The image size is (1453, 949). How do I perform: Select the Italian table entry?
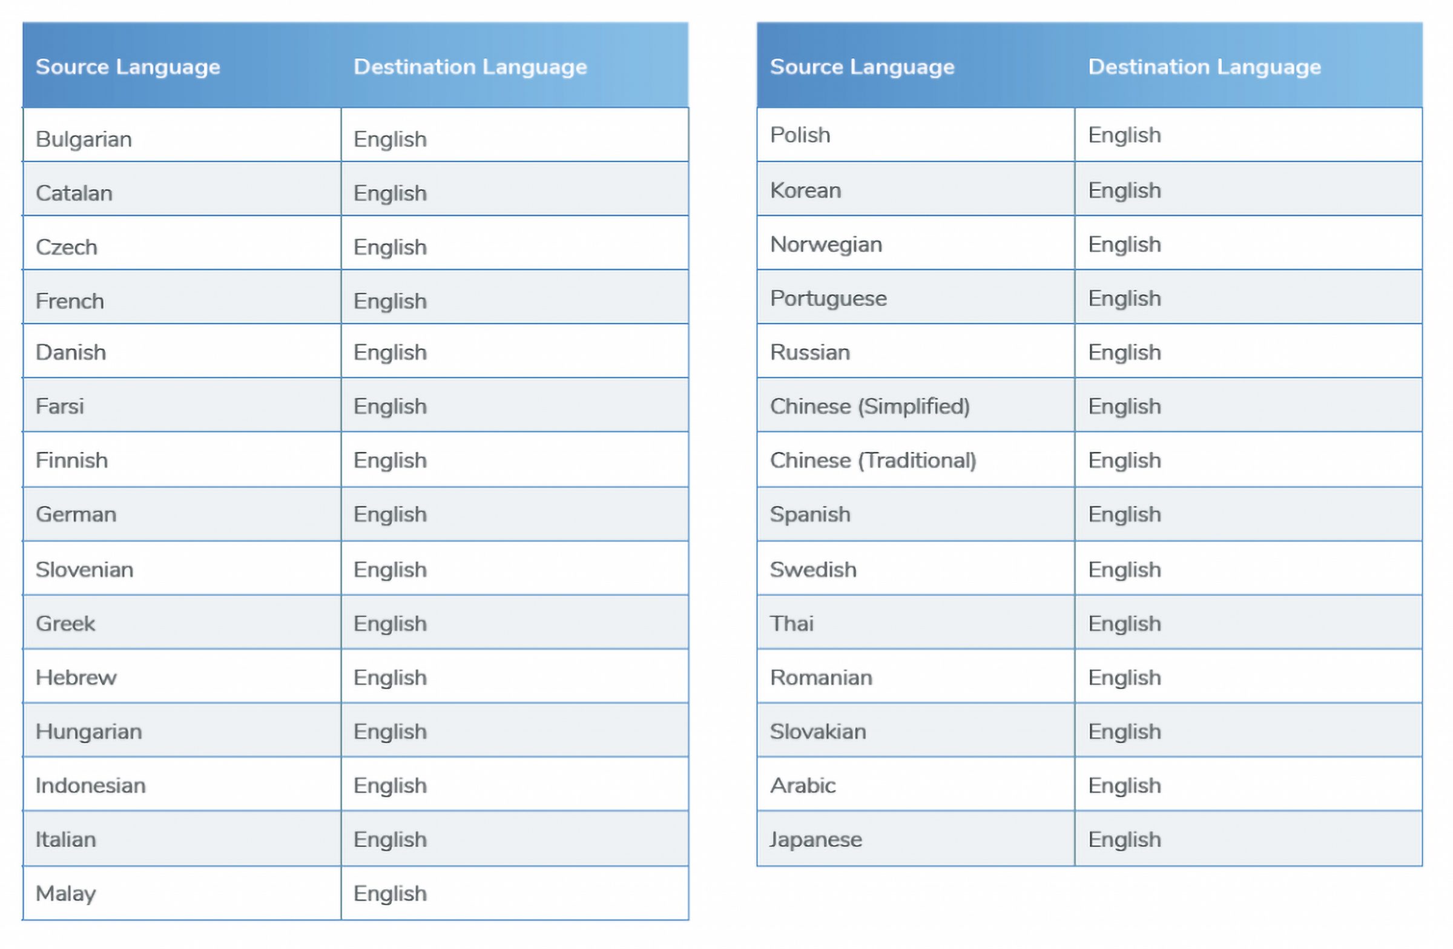tap(182, 838)
